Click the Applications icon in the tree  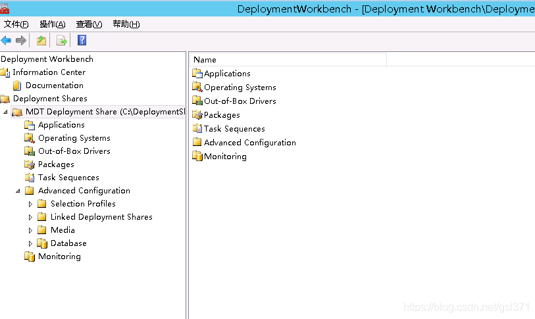click(30, 125)
